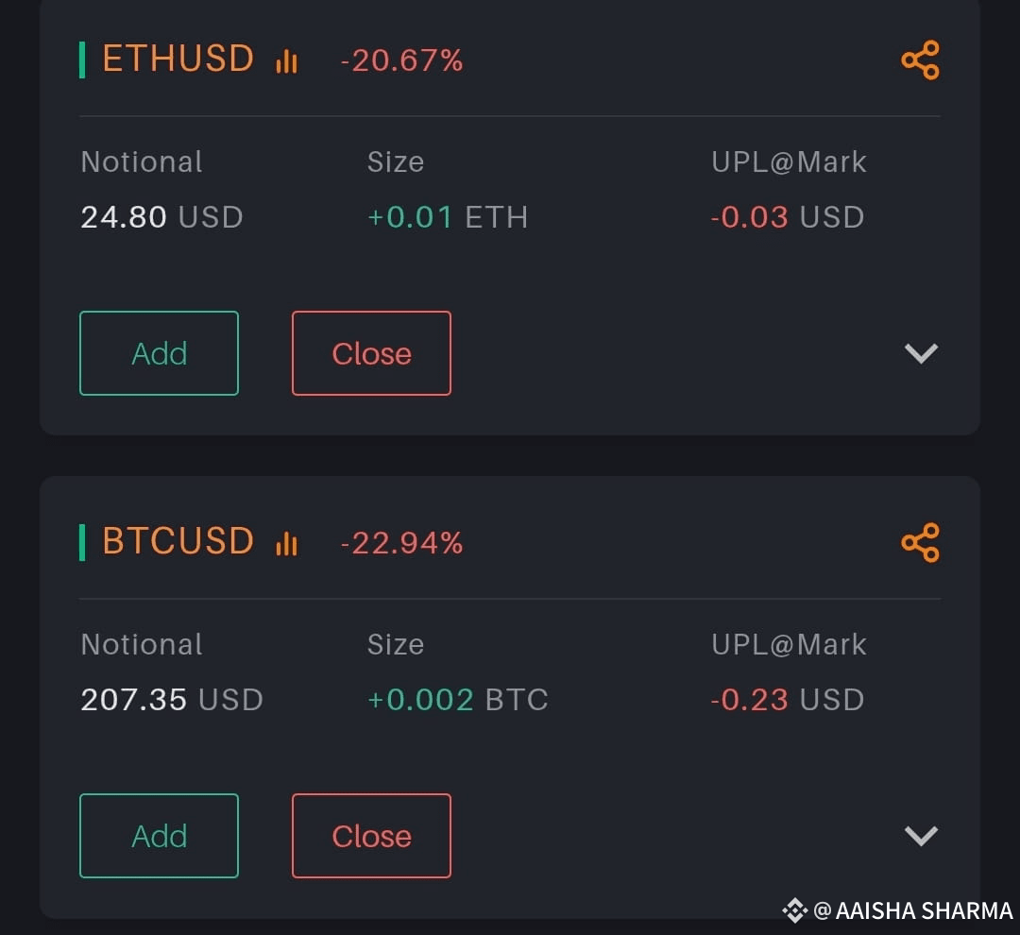Image resolution: width=1020 pixels, height=935 pixels.
Task: Select the ETHUSD symbol label
Action: click(178, 59)
